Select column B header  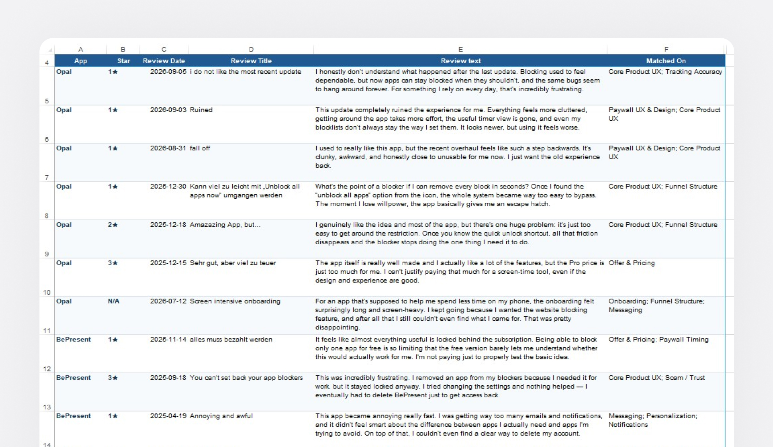(x=123, y=49)
